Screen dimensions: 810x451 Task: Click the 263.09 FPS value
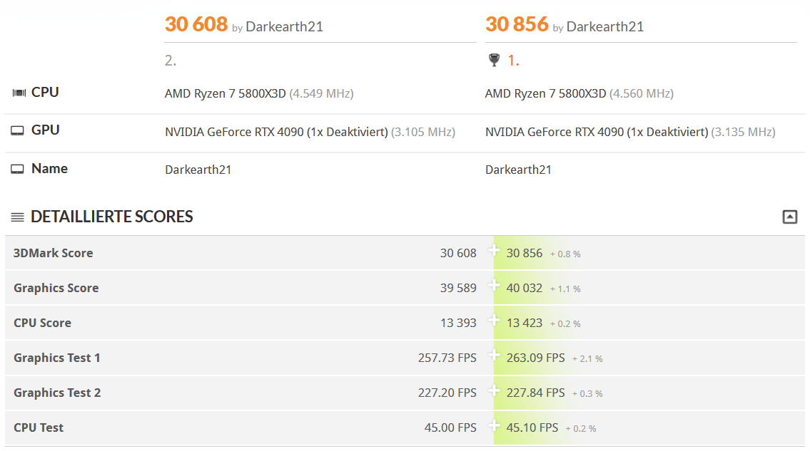coord(536,358)
